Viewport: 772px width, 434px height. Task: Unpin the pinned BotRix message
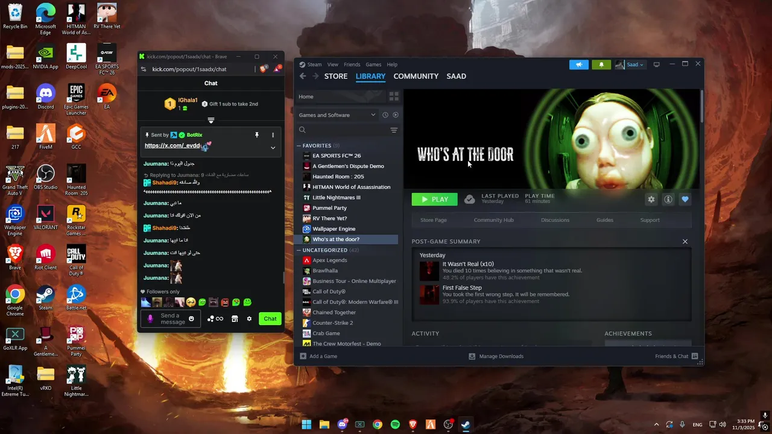pyautogui.click(x=256, y=135)
